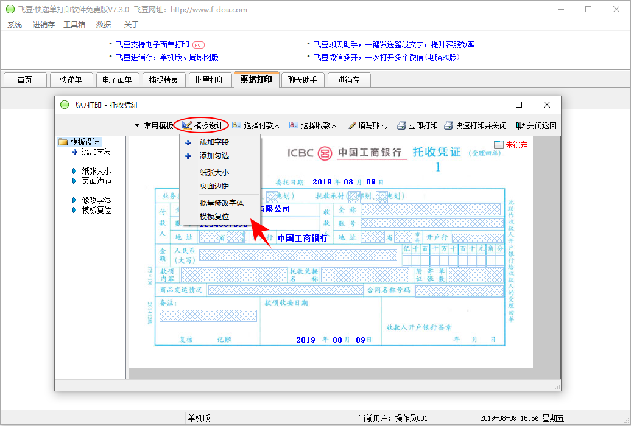This screenshot has width=631, height=426.
Task: Click the plus icon next to 添加勾选 in dropdown menu
Action: (188, 156)
